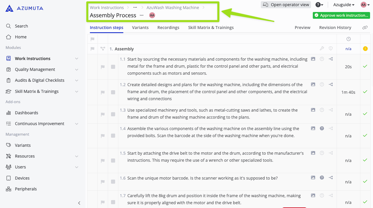Click the Approve work instruction button
Viewport: 373px width, 208px height.
(x=341, y=15)
